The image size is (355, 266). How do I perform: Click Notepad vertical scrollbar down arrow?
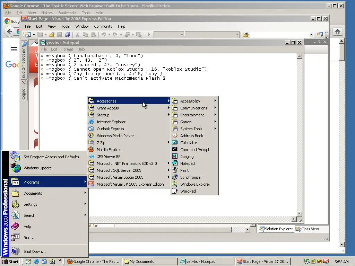[300, 213]
